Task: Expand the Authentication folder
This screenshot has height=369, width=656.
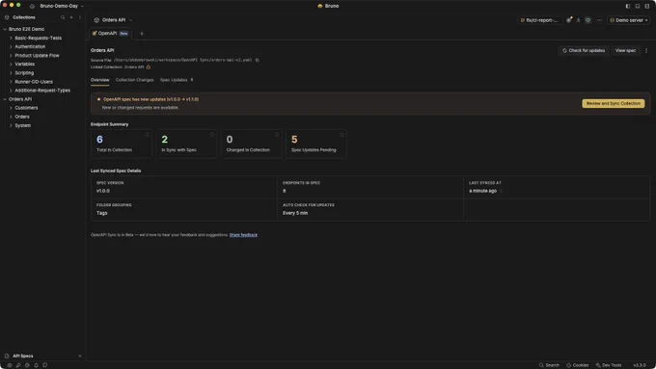Action: pos(11,47)
